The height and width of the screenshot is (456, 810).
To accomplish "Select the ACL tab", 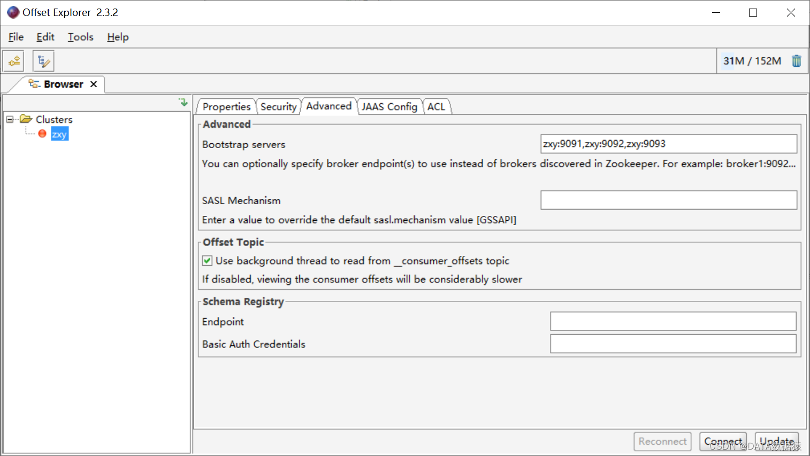I will click(x=436, y=106).
